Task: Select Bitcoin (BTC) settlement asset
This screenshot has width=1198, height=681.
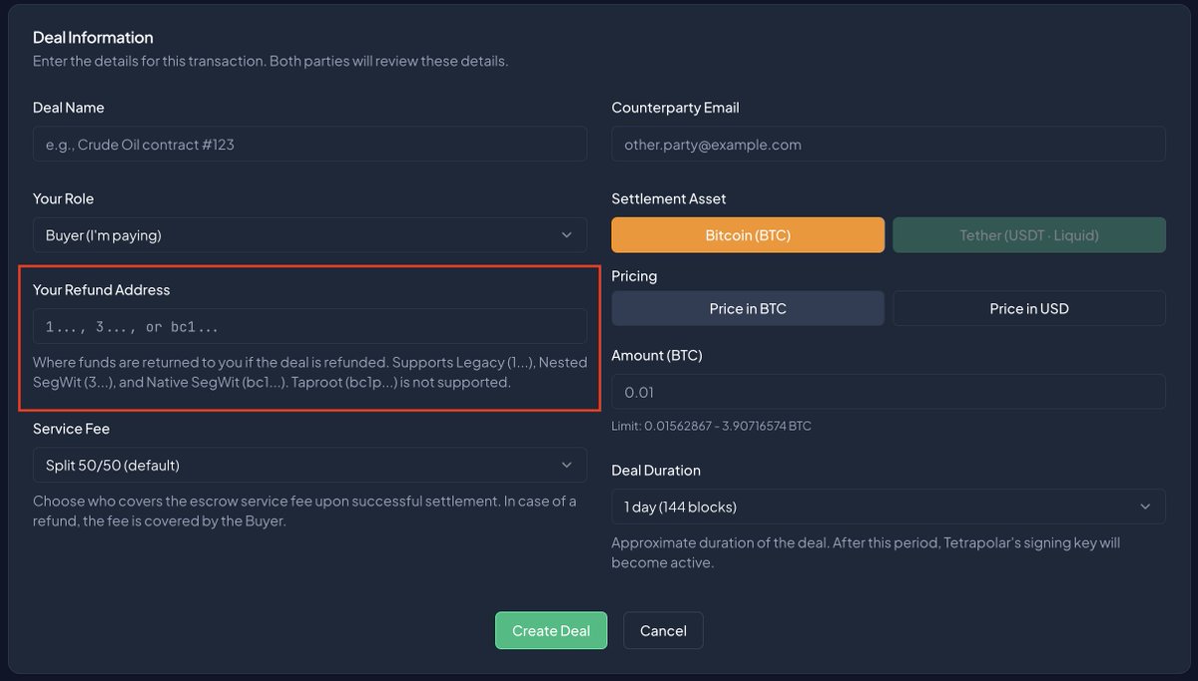Action: tap(748, 235)
